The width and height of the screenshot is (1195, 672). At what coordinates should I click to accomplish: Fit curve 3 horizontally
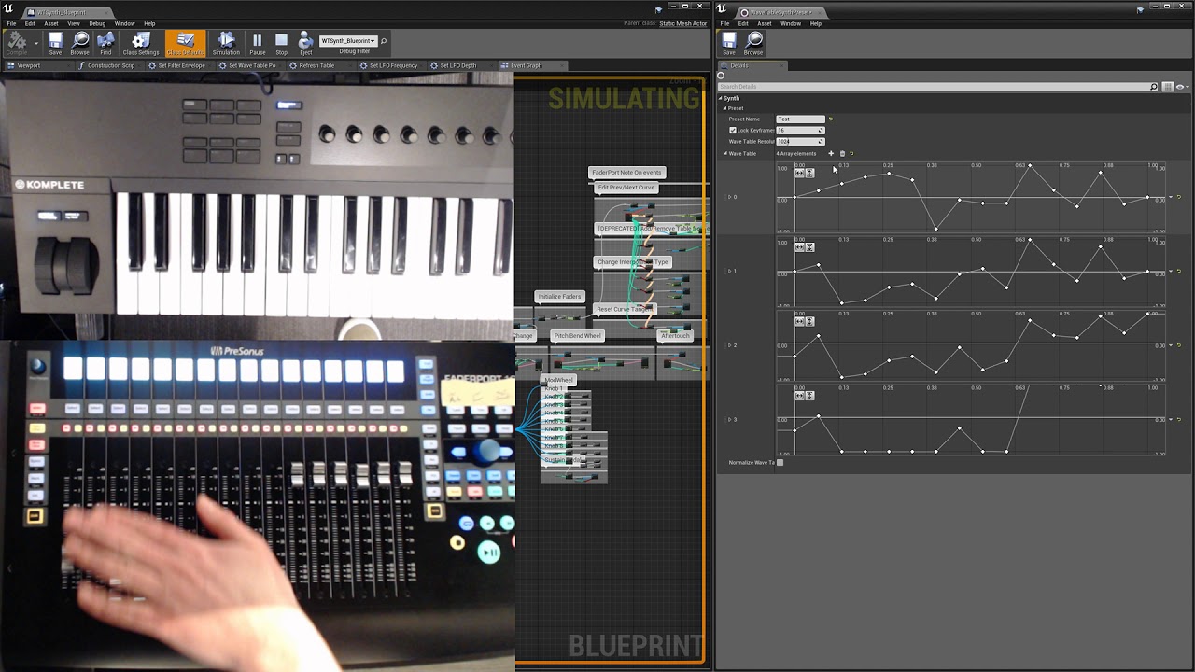point(800,396)
